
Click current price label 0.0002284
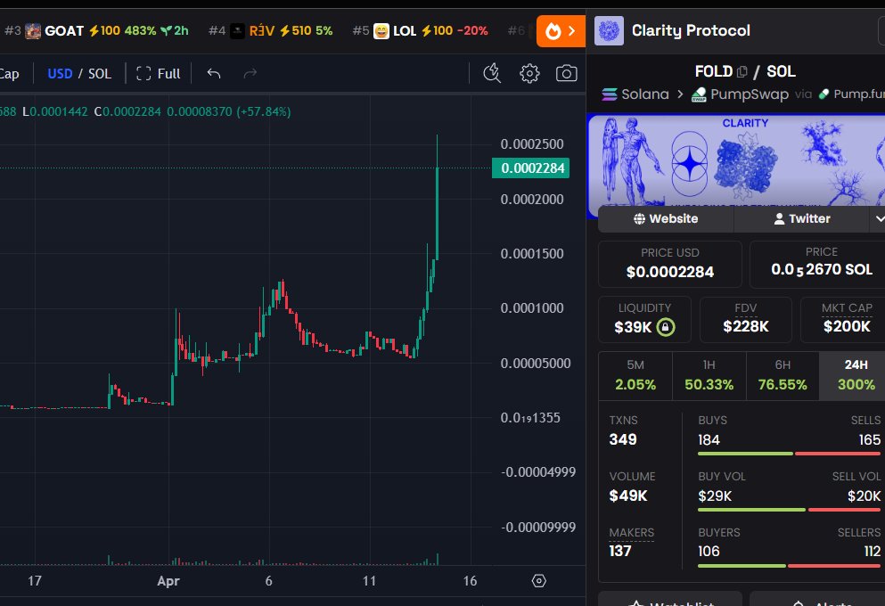click(530, 168)
